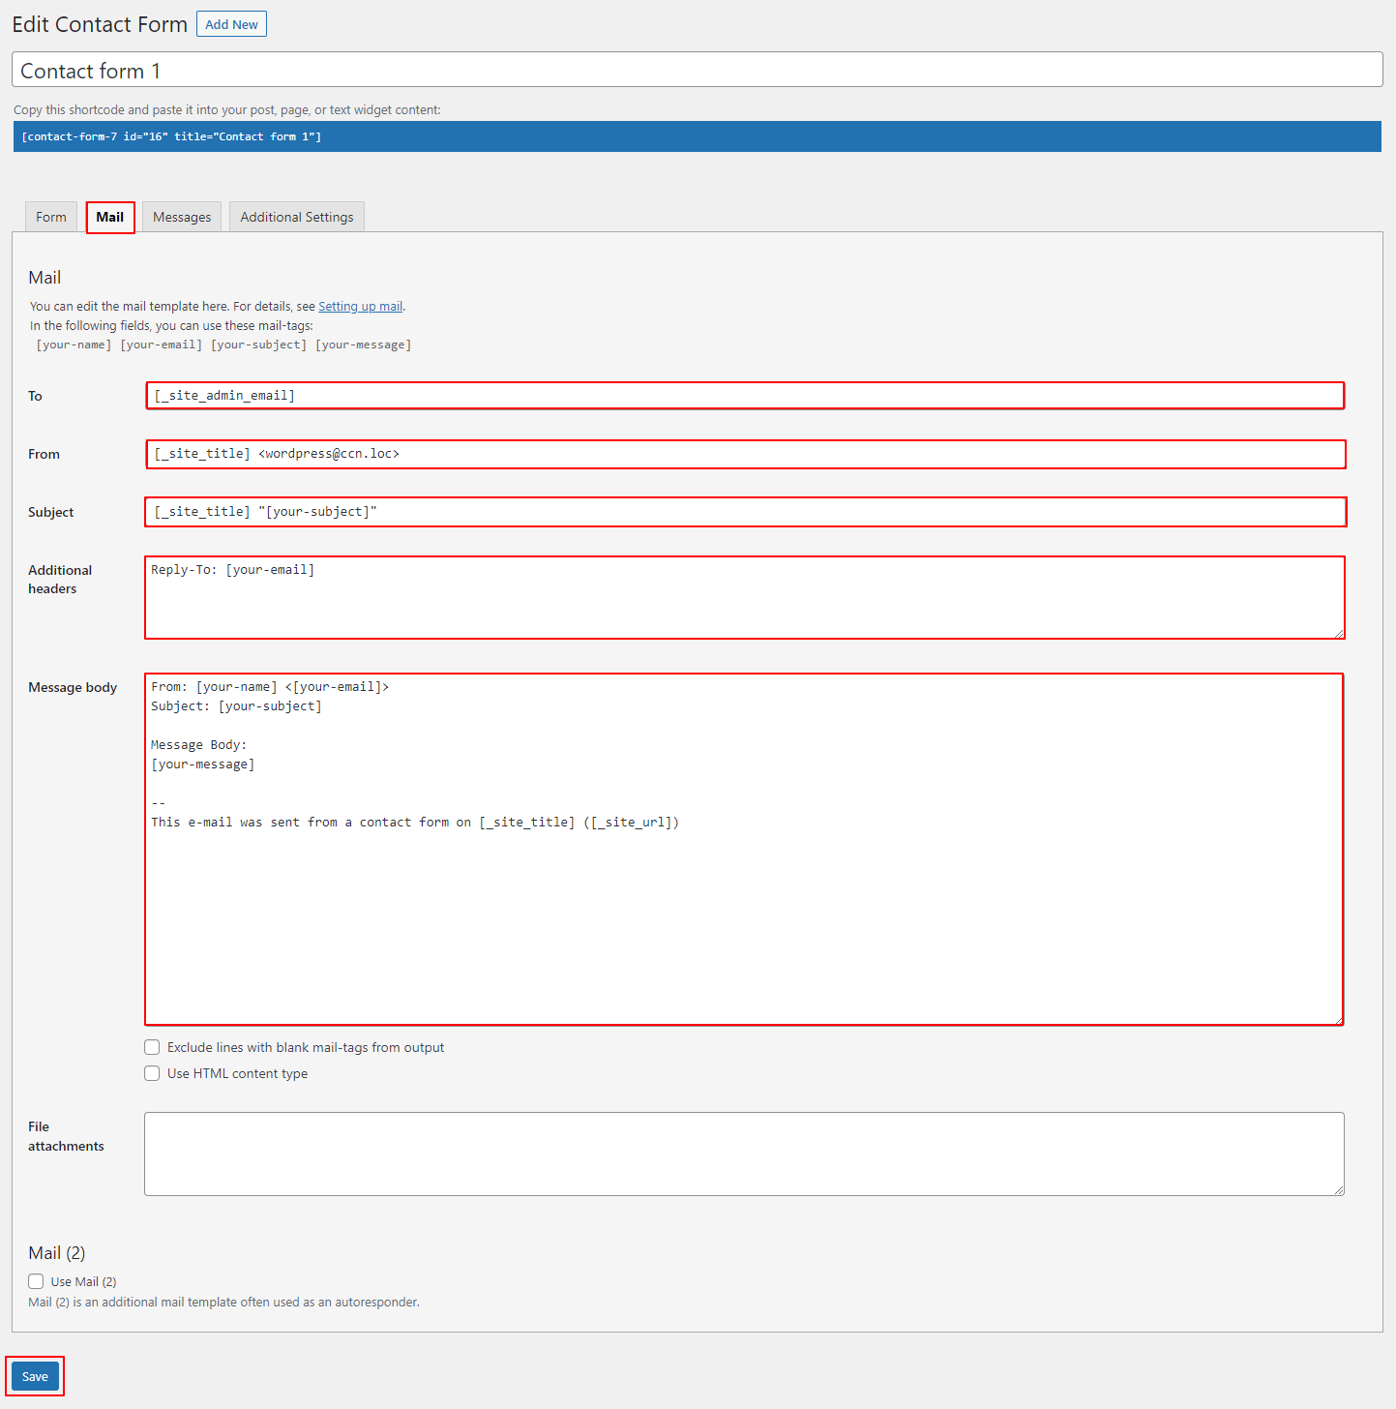Screen dimensions: 1396x1409
Task: Click the Contact form 1 title field
Action: pyautogui.click(x=697, y=71)
